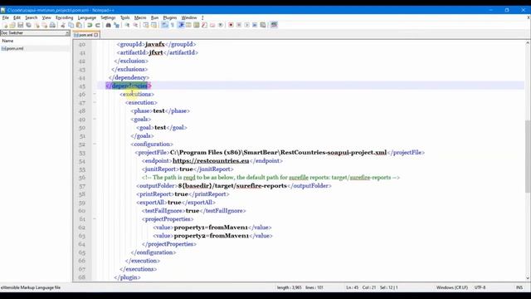Viewport: 531px width, 299px height.
Task: Toggle INS mode in status bar
Action: (x=519, y=287)
